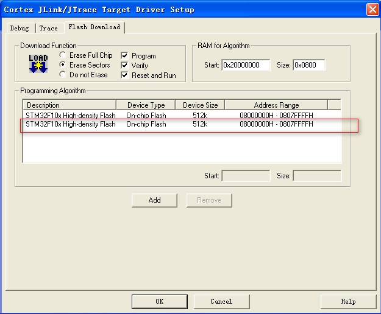Switch to the Debug tab
Viewport: 381px width, 314px height.
pyautogui.click(x=20, y=28)
